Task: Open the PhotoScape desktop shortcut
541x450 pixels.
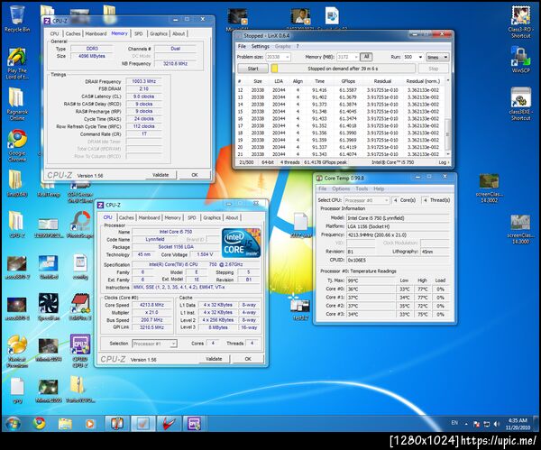Action: pyautogui.click(x=80, y=225)
